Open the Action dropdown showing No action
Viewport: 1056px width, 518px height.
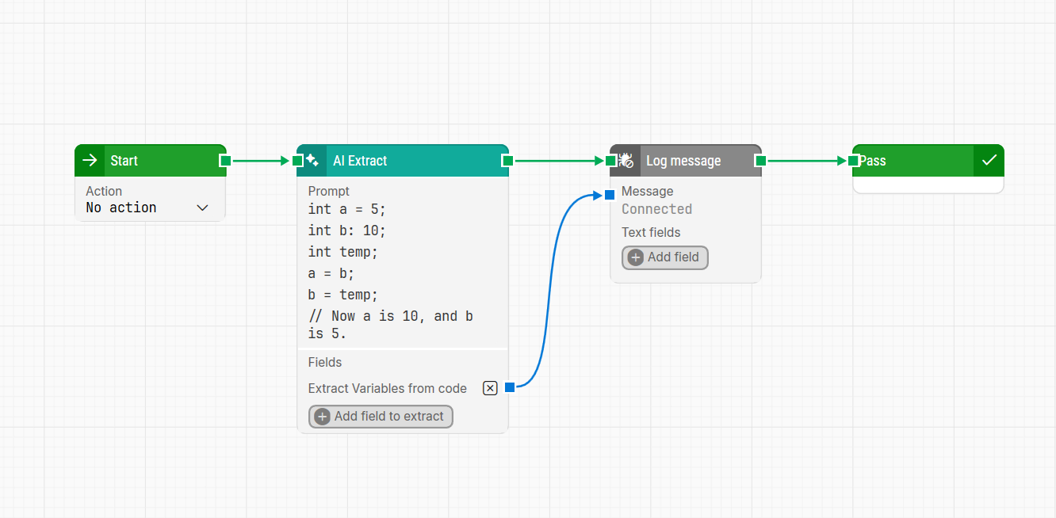click(147, 208)
